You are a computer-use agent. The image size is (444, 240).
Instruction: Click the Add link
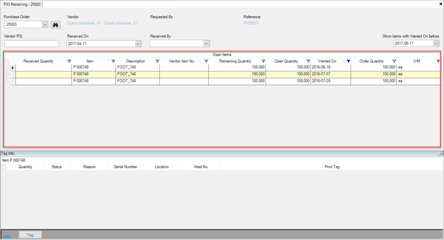9,237
